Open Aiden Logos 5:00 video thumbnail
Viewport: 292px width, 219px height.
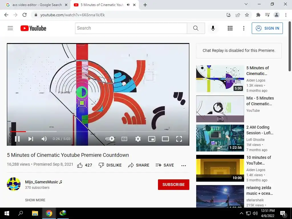(220, 79)
